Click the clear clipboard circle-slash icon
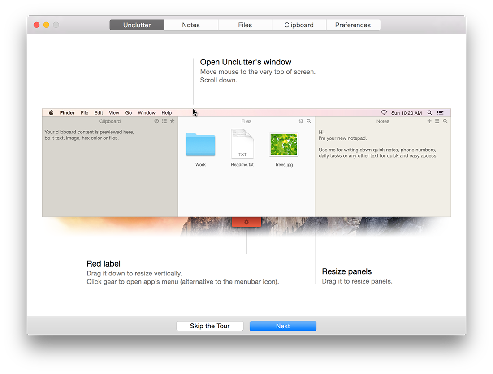 156,121
